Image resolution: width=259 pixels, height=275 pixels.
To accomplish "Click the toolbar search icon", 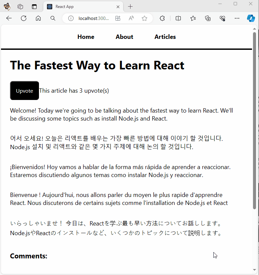I will 53,18.
